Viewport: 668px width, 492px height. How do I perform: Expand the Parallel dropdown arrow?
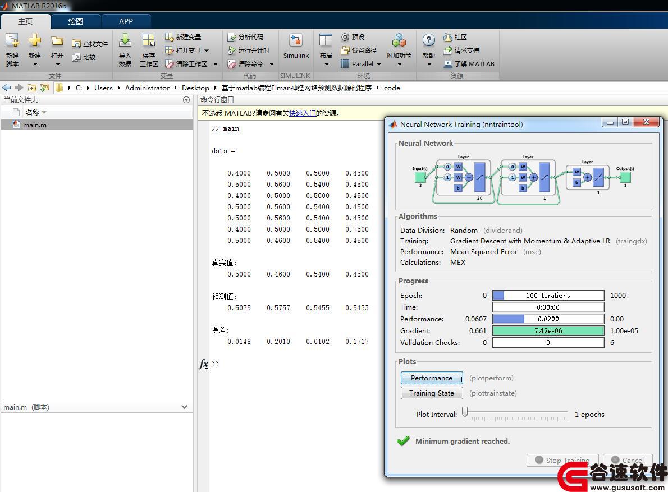point(378,64)
